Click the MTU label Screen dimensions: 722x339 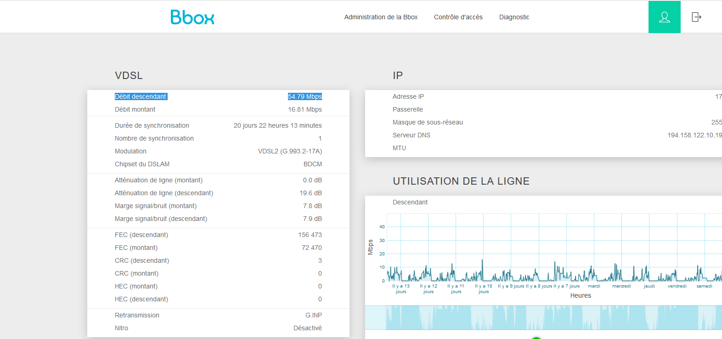tap(399, 148)
